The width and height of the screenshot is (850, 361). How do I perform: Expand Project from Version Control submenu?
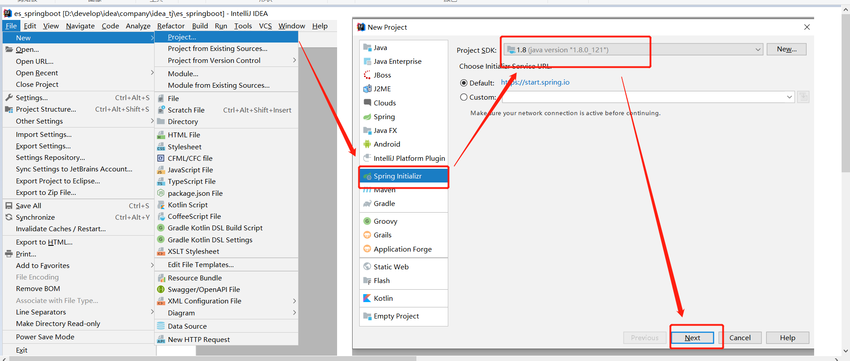click(x=294, y=60)
